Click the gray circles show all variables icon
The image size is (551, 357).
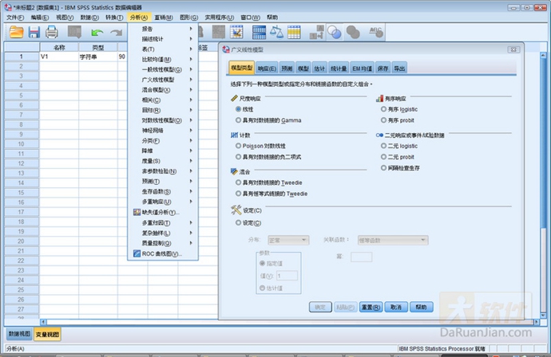pos(353,32)
